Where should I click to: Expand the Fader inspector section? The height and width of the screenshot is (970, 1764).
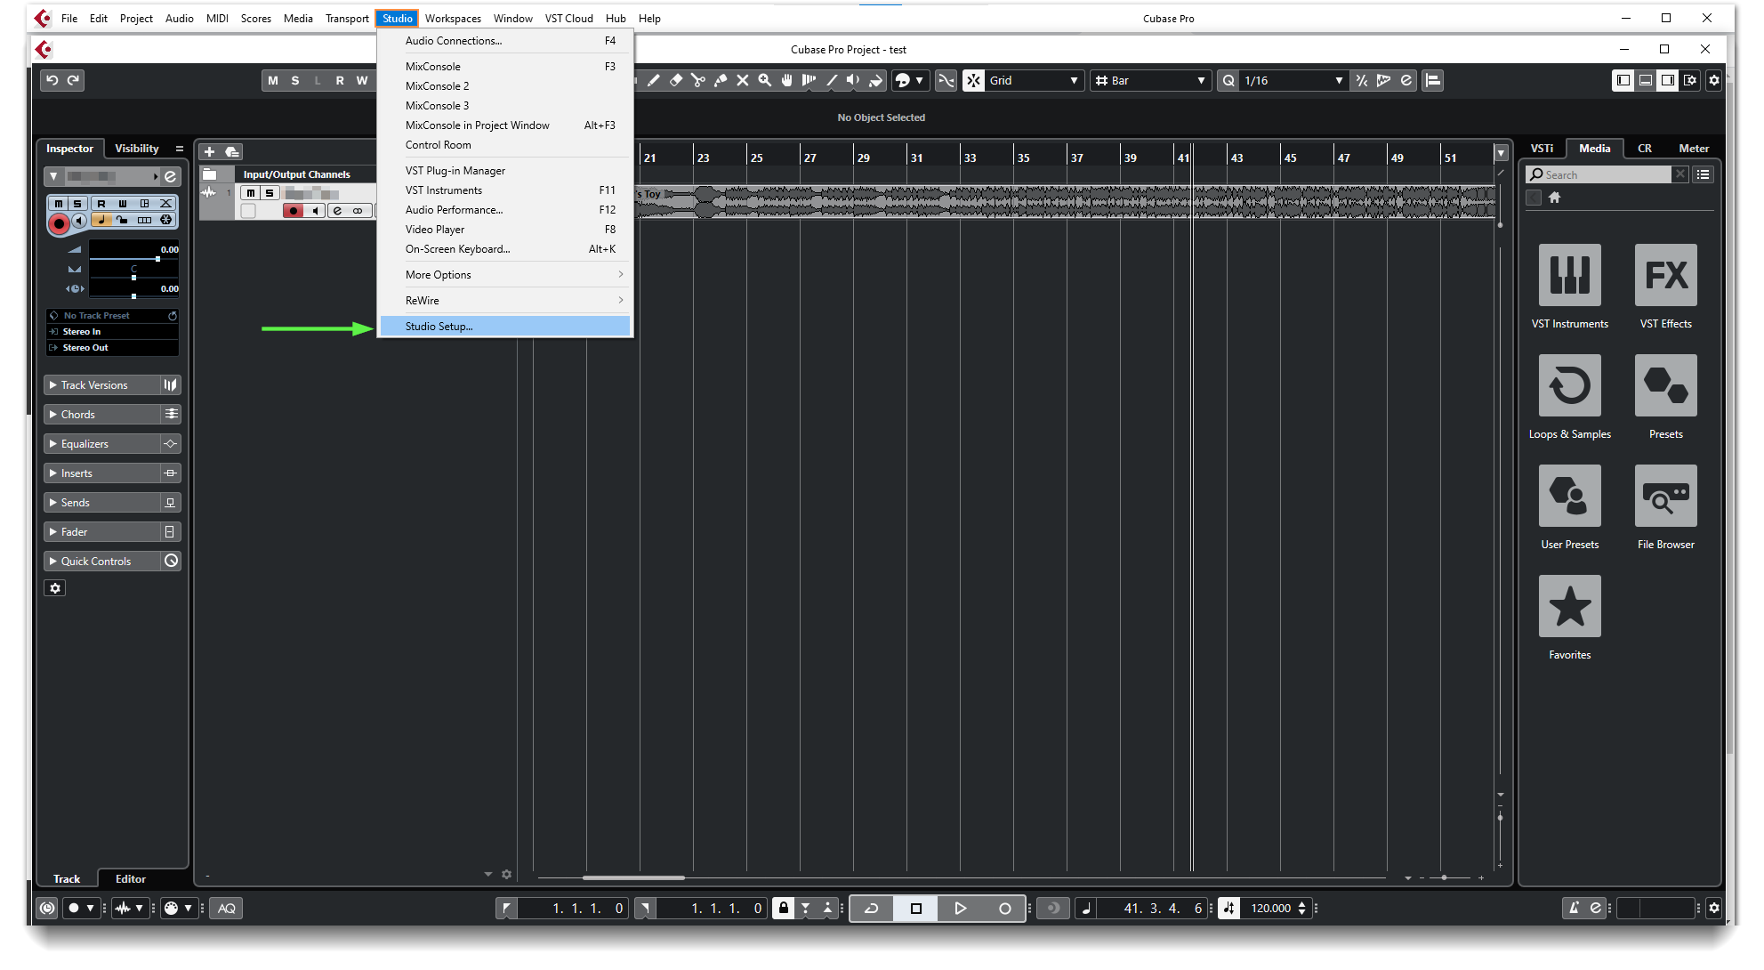click(101, 532)
